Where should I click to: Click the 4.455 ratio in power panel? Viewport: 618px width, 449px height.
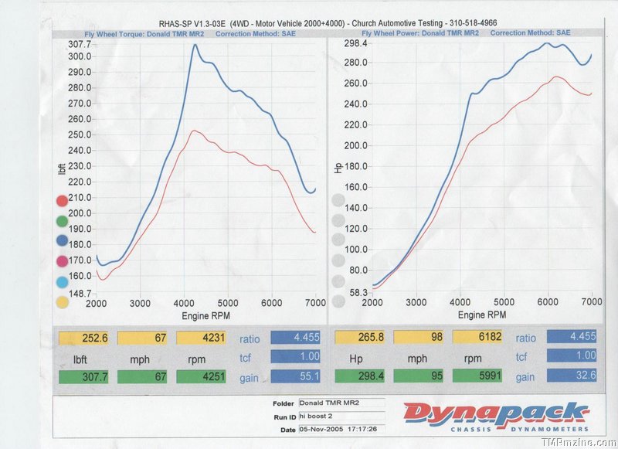pos(572,336)
